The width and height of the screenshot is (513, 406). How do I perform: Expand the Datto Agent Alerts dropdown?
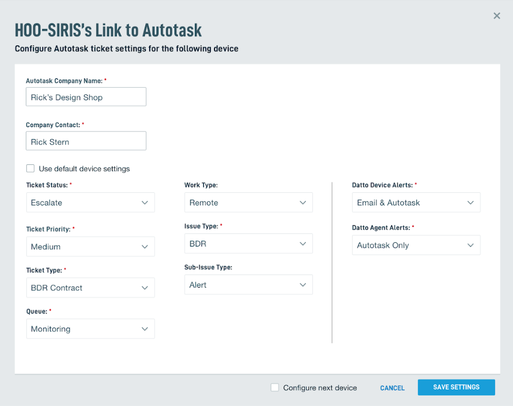pos(416,245)
